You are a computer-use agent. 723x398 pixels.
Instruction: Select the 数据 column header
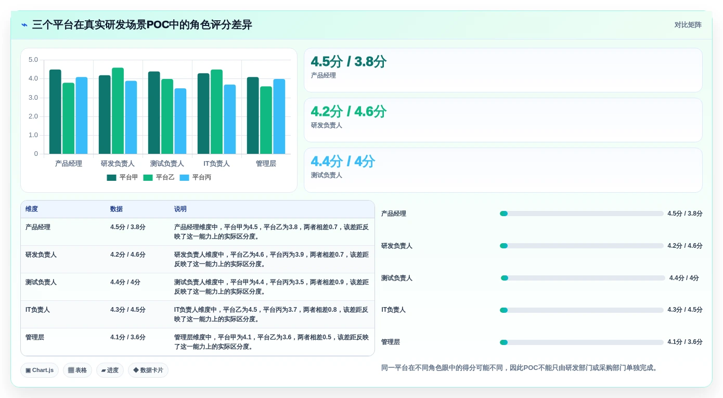point(117,209)
